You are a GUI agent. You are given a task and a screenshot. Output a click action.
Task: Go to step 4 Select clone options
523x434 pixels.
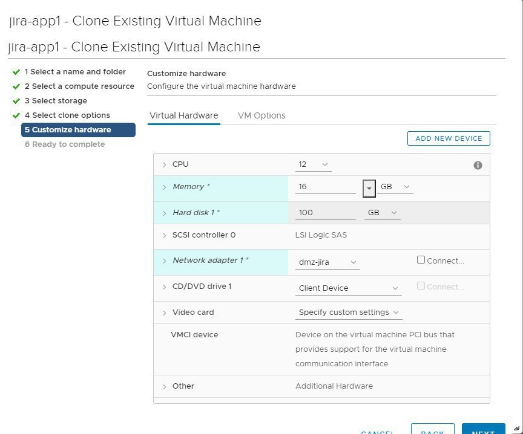[67, 115]
